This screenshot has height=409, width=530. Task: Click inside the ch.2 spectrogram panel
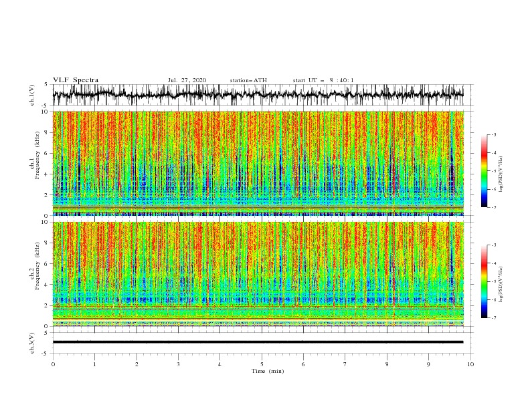click(x=258, y=274)
